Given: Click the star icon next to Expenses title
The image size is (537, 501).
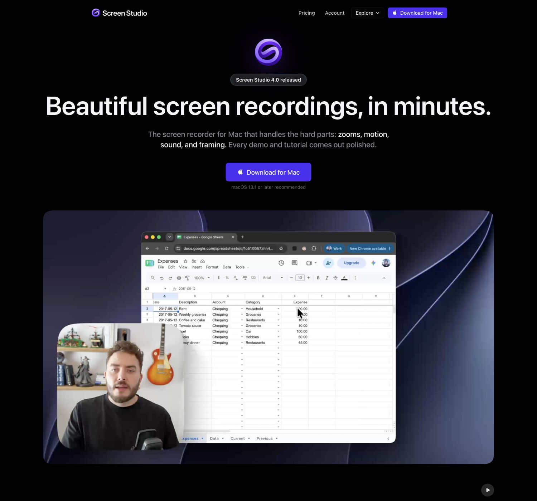Looking at the screenshot, I should click(x=185, y=261).
